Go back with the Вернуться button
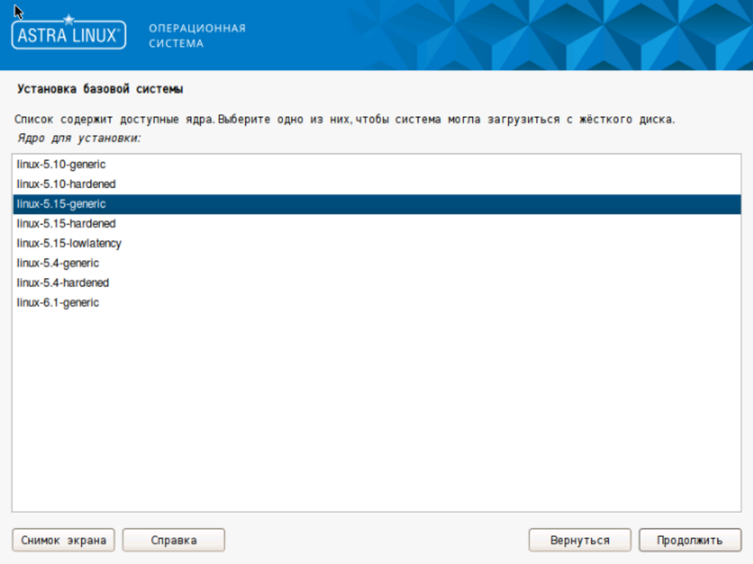753x564 pixels. (579, 540)
